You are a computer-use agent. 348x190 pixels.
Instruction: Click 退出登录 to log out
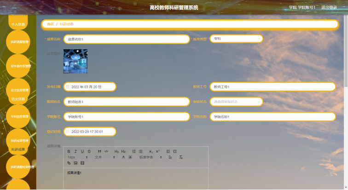tap(329, 7)
